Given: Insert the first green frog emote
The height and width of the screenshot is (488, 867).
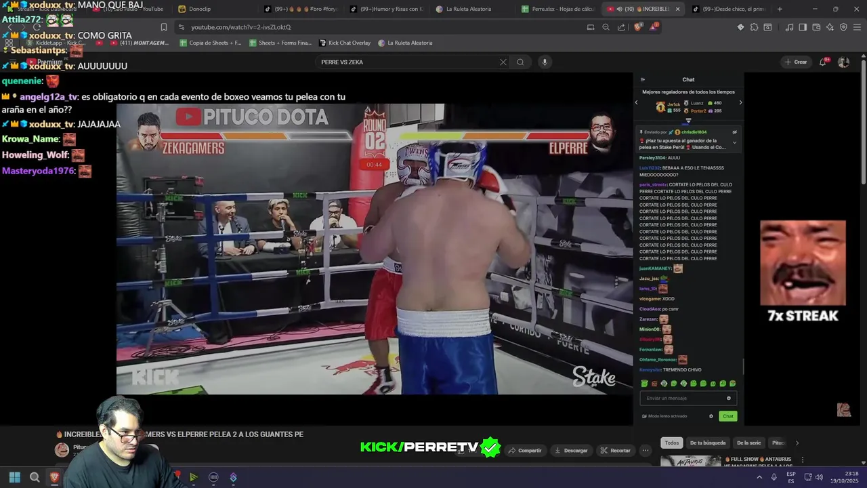Looking at the screenshot, I should click(644, 384).
